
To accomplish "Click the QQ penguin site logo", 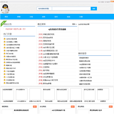I will coord(5,9).
